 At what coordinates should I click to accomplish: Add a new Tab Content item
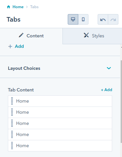107,90
